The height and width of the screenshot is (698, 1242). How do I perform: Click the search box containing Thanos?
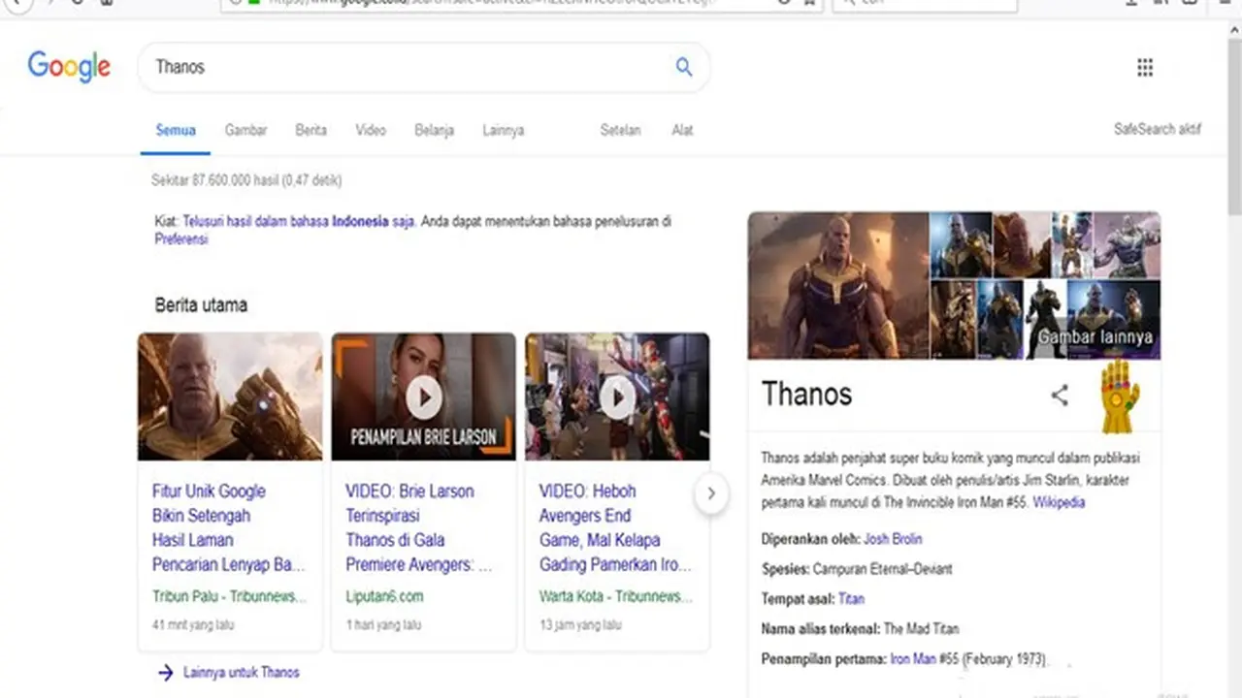tap(424, 67)
